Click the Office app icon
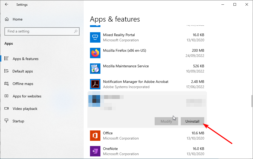 pyautogui.click(x=95, y=136)
